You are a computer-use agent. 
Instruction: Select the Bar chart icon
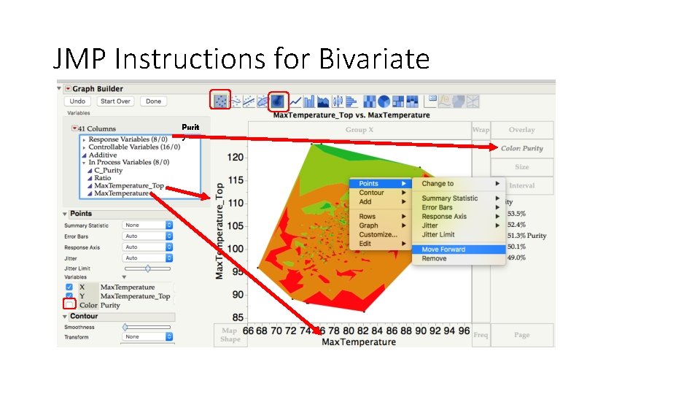tap(309, 102)
